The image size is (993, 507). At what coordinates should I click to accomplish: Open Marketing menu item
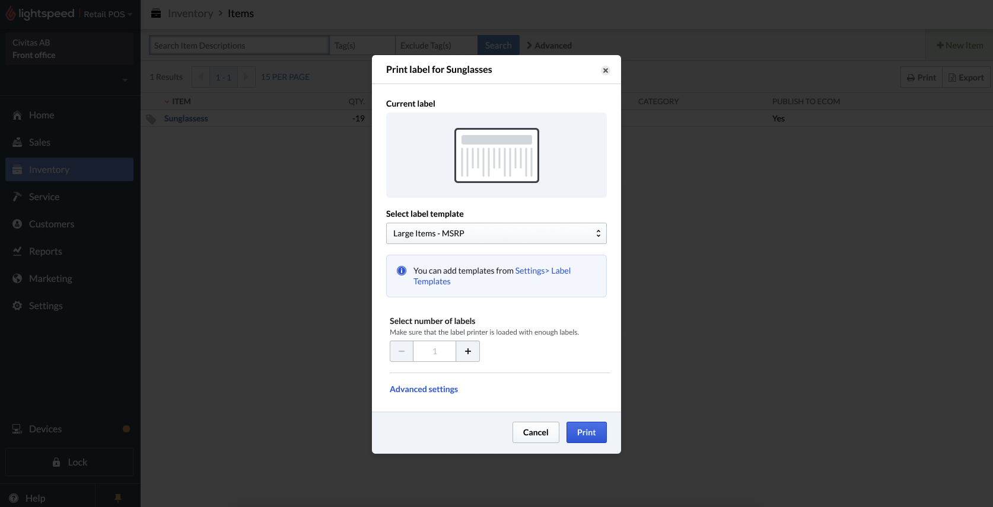click(x=69, y=278)
